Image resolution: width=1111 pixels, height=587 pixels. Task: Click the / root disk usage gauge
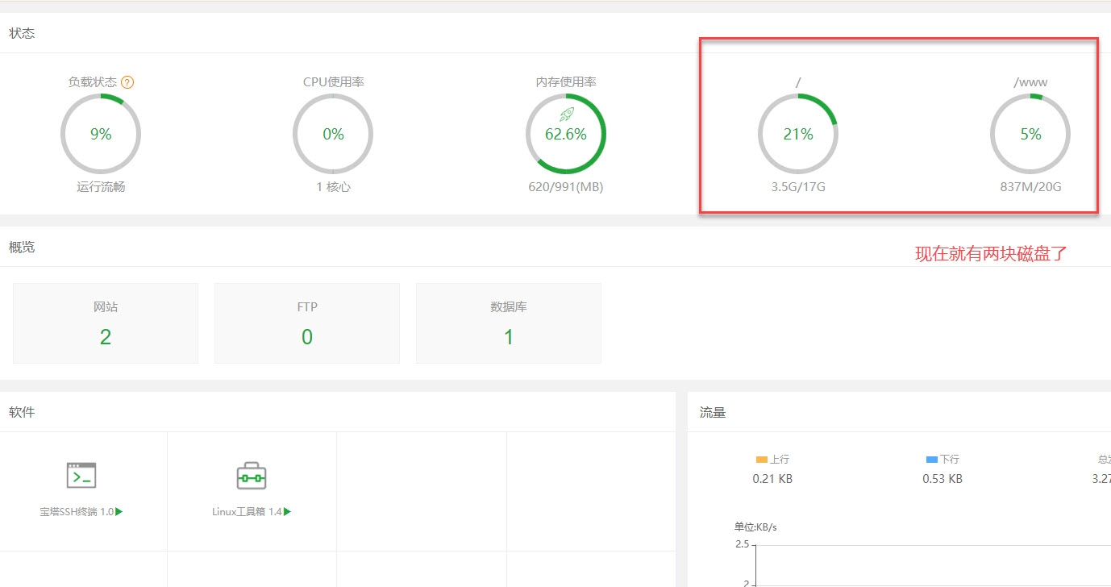tap(797, 134)
